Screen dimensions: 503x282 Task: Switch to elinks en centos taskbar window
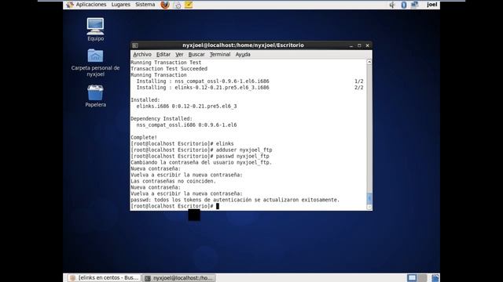[105, 278]
